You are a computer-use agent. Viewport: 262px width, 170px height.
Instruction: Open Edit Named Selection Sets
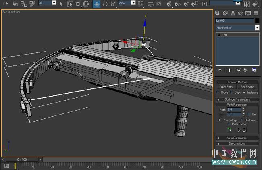[x=204, y=4]
